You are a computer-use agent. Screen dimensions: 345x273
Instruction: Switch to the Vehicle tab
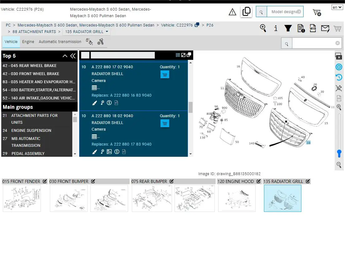(x=11, y=41)
